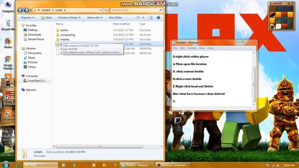
Task: Open the Documents library
Action: 35,53
